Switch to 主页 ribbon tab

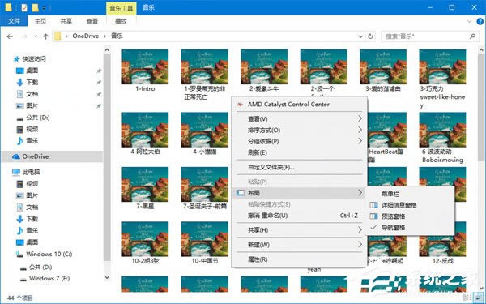pos(40,21)
